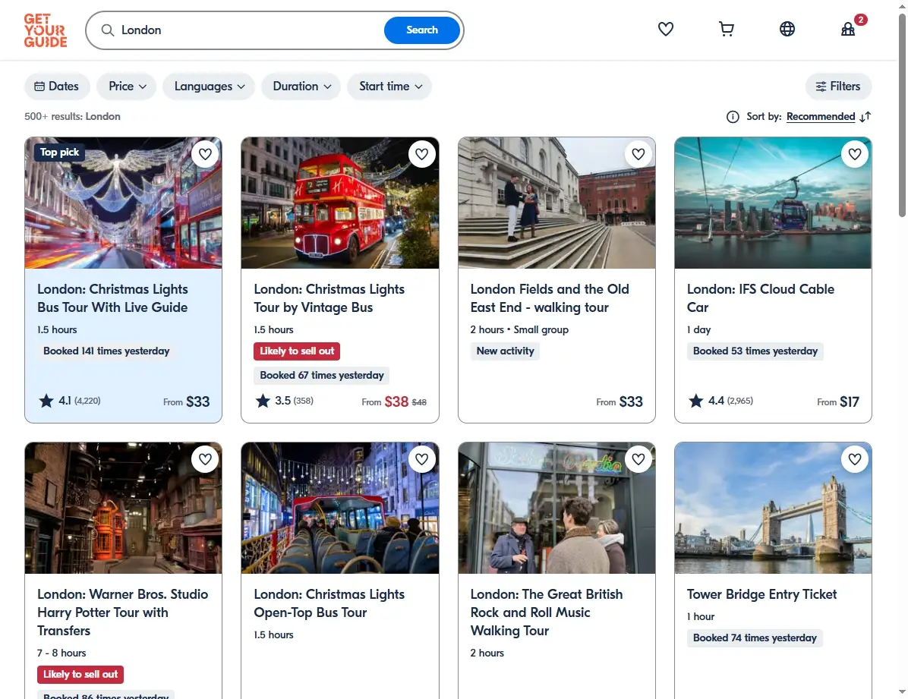
Task: Expand the Languages dropdown
Action: click(209, 87)
